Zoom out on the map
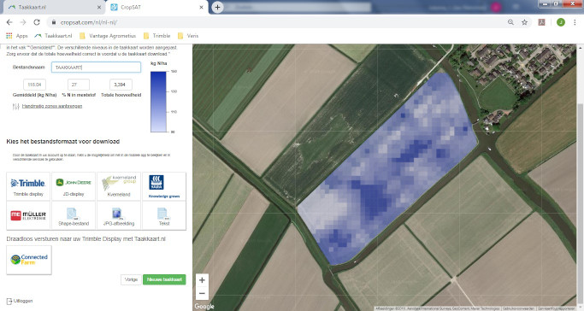This screenshot has width=584, height=311. [202, 293]
